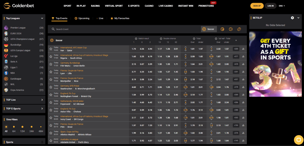
Task: Open the EURO 2024 league link
Action: [16, 33]
